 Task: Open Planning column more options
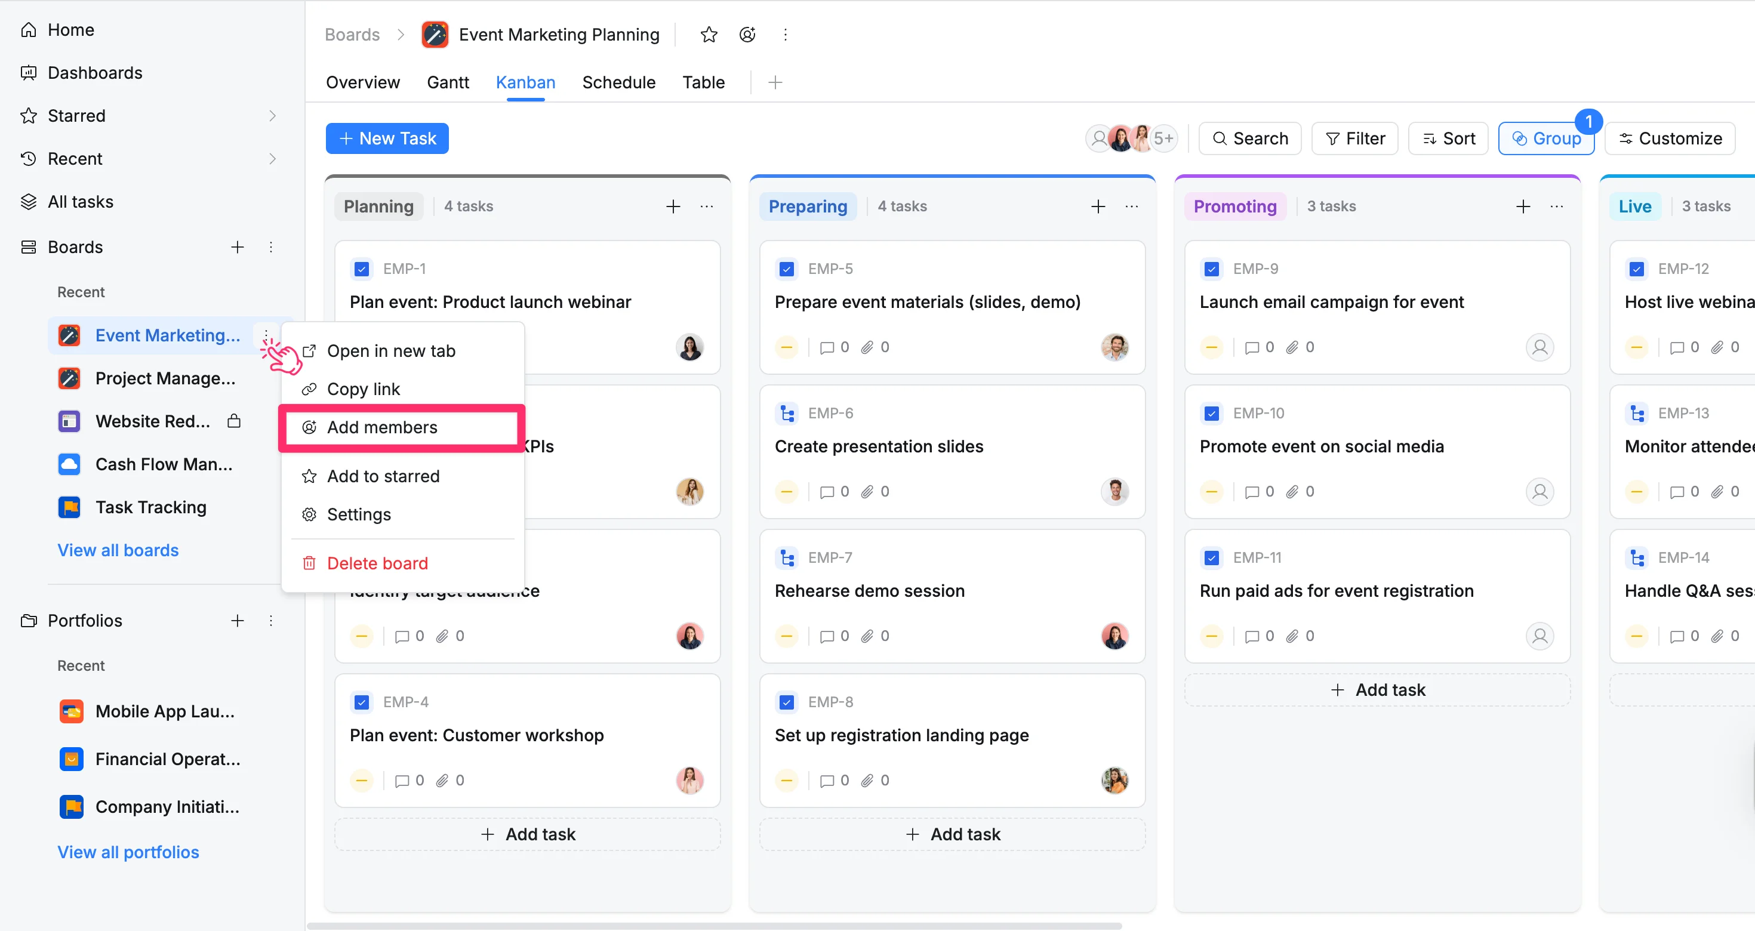pyautogui.click(x=707, y=206)
